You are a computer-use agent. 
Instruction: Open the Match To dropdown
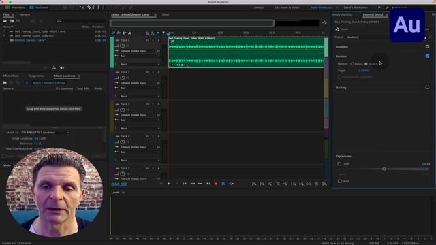46,133
